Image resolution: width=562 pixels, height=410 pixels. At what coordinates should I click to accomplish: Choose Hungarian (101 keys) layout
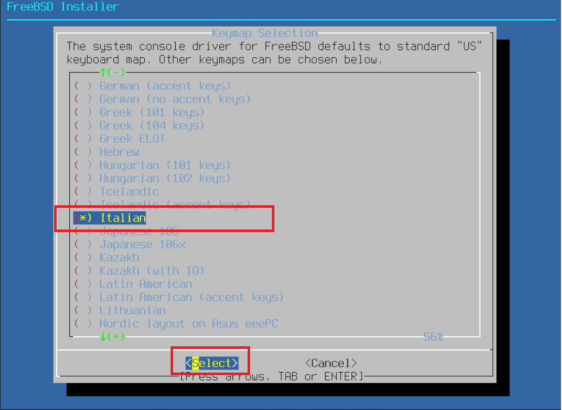pos(152,166)
